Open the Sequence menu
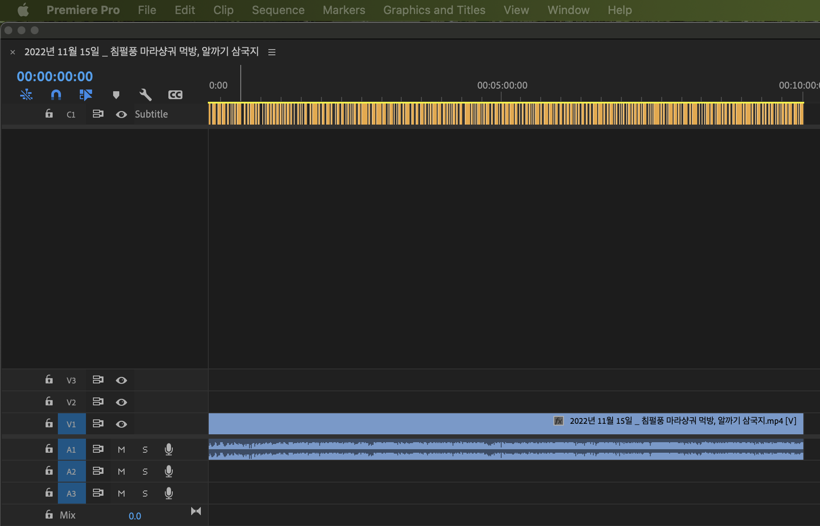Viewport: 820px width, 526px height. click(x=278, y=10)
